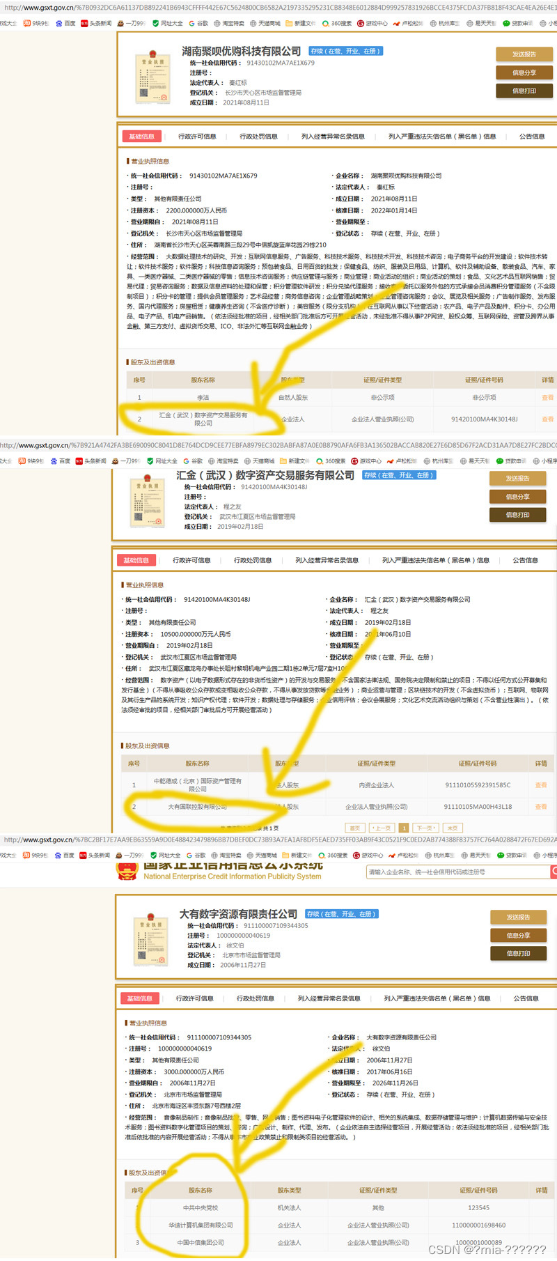Go to 首页 in shareholder pagination
Screen dimensions: 557x1261
(x=355, y=828)
